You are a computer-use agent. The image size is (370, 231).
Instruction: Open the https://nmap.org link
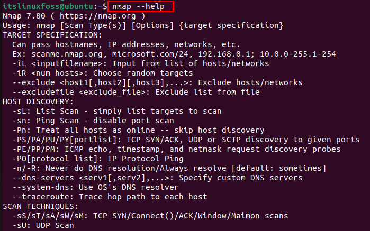(98, 16)
